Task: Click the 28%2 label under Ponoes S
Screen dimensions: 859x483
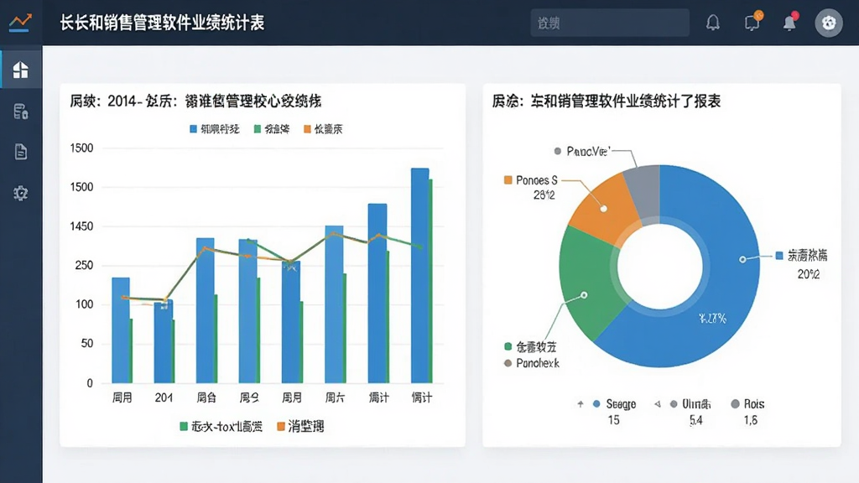Action: pyautogui.click(x=544, y=195)
